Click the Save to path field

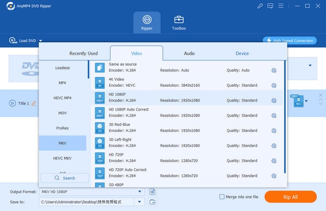87,202
